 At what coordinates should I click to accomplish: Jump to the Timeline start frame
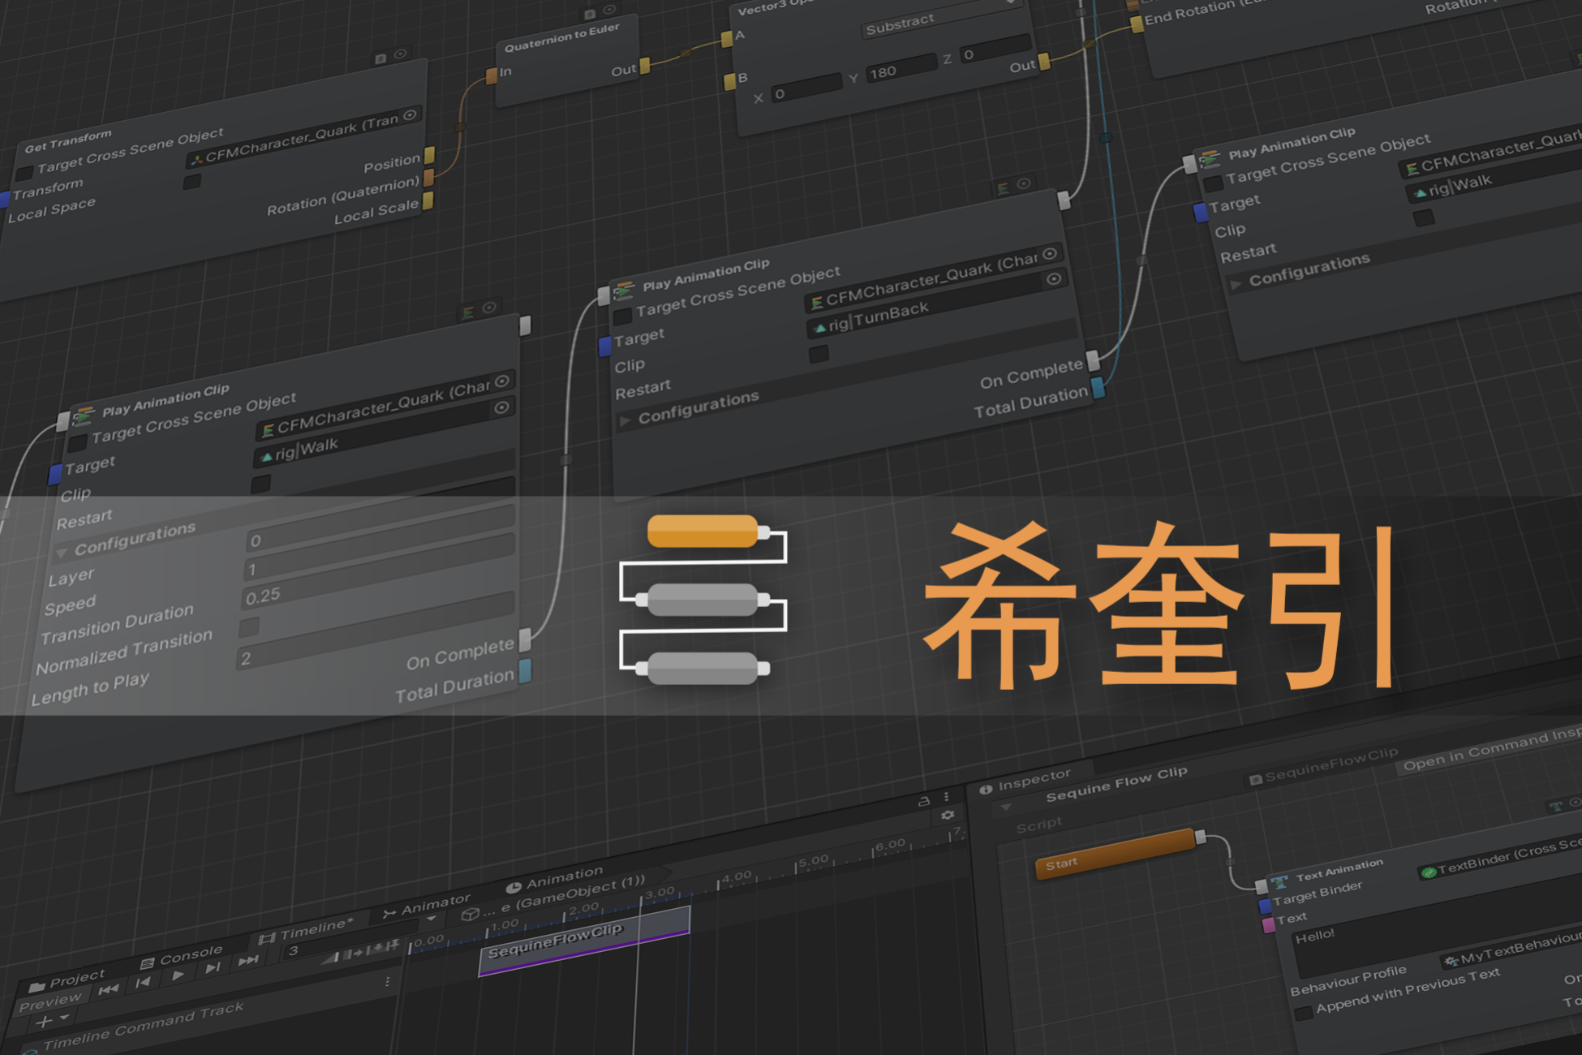(109, 988)
